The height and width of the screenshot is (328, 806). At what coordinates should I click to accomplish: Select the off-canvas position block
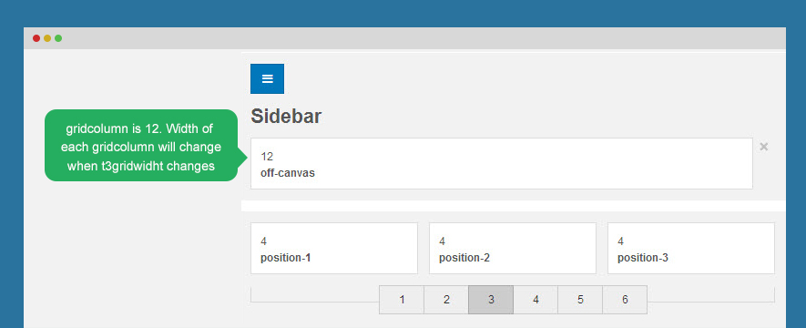502,163
